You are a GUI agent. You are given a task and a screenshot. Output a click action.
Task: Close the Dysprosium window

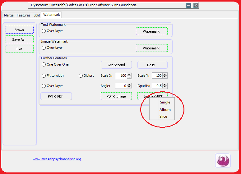[x=196, y=6]
